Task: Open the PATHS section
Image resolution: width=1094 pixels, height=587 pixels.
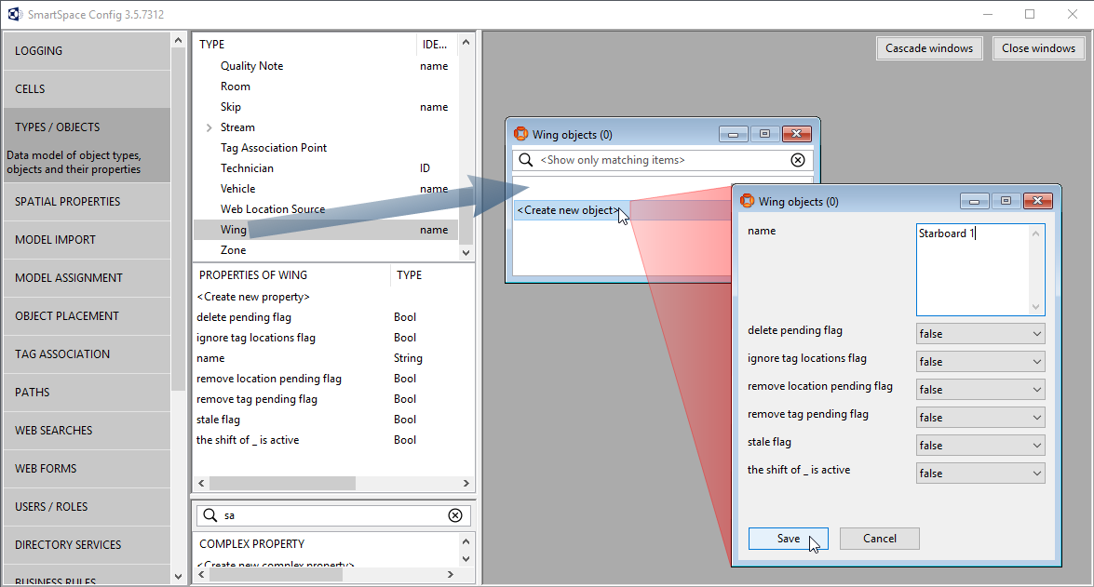Action: coord(87,392)
